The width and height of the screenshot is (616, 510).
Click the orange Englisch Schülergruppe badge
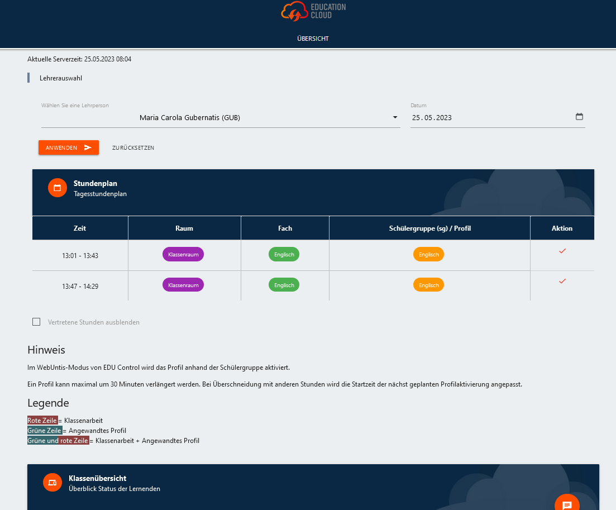tap(428, 254)
